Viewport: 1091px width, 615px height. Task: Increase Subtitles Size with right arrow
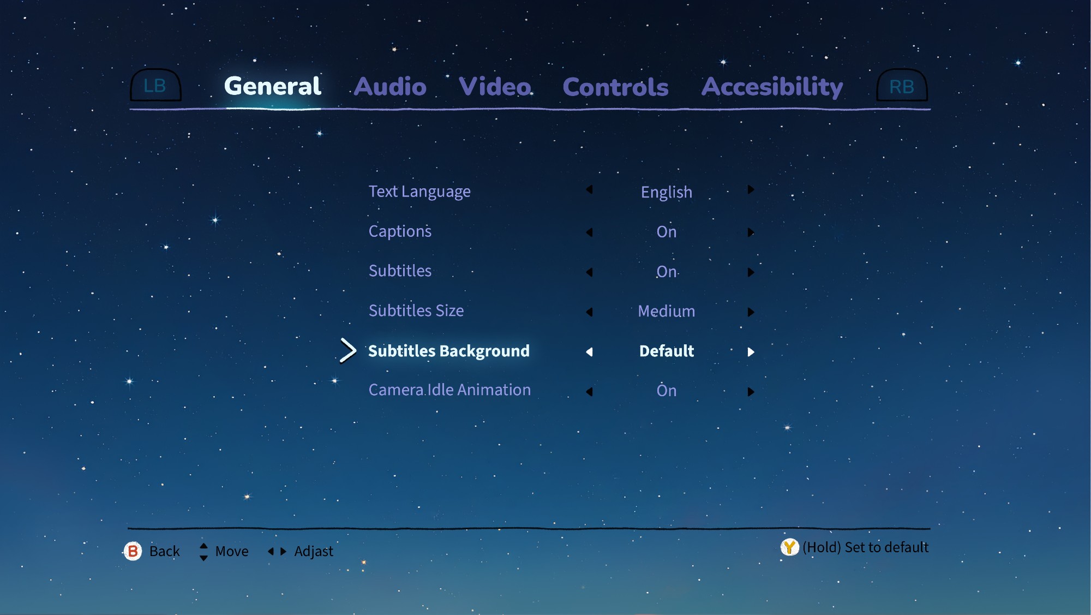[751, 312]
